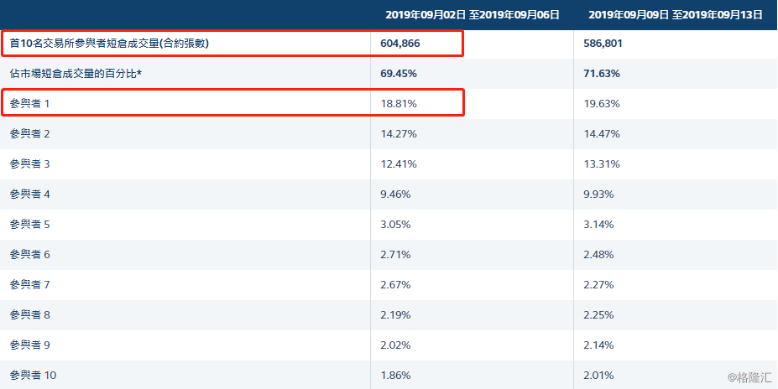Click the 14.47% cell for 參與者 2
Image resolution: width=778 pixels, height=389 pixels.
pos(601,133)
